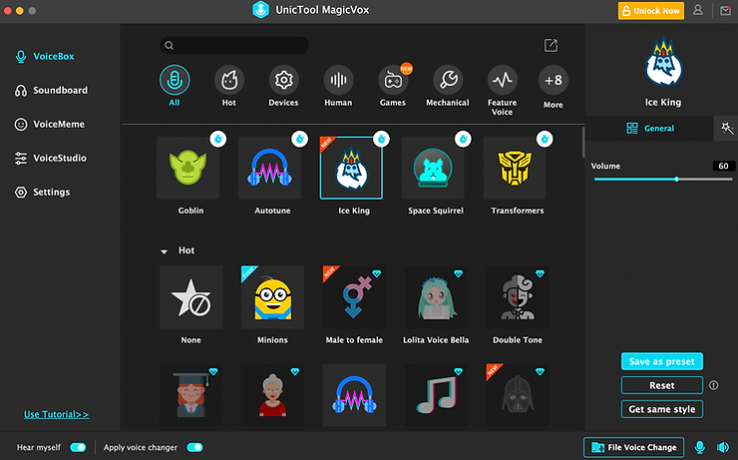The height and width of the screenshot is (460, 738).
Task: Click the info icon beside Reset
Action: point(713,385)
